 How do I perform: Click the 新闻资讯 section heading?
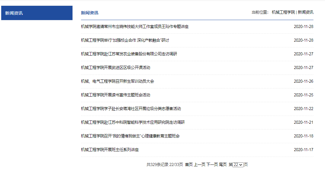90,13
